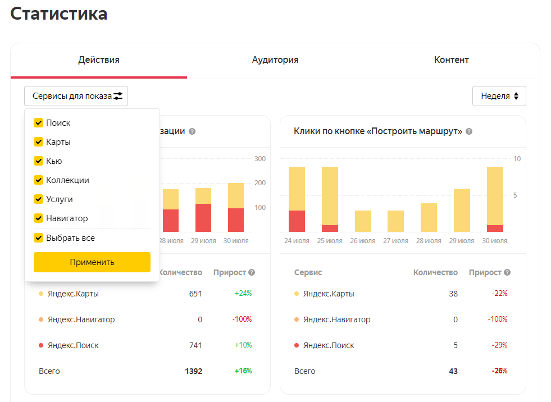Click Прирост help icon in right table
The height and width of the screenshot is (402, 551).
point(507,272)
